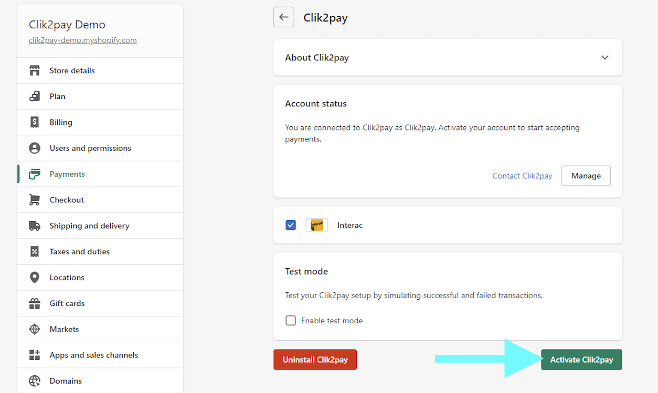Click the Test mode heading
Viewport: 658px width, 393px height.
pos(306,271)
